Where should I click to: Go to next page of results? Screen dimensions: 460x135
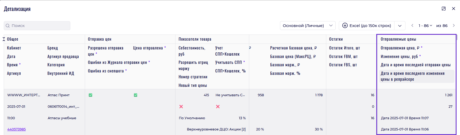click(454, 26)
